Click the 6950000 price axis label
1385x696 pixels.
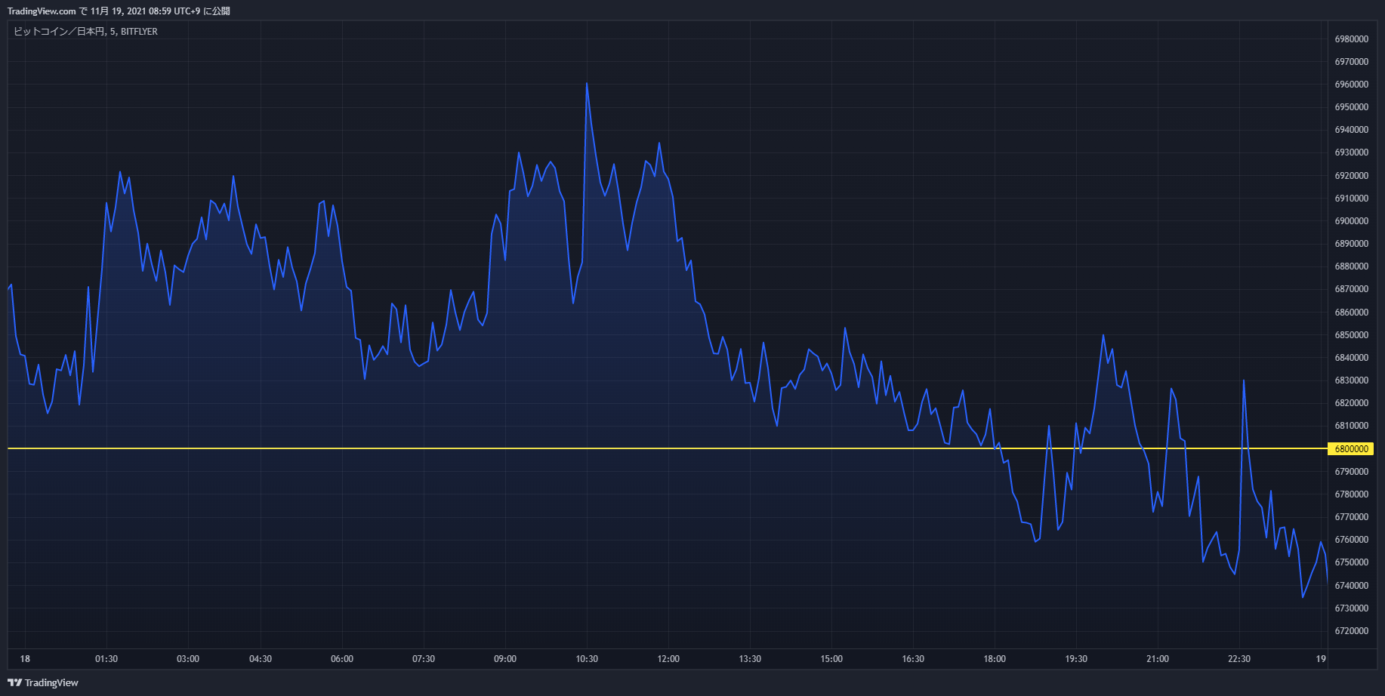pos(1352,107)
